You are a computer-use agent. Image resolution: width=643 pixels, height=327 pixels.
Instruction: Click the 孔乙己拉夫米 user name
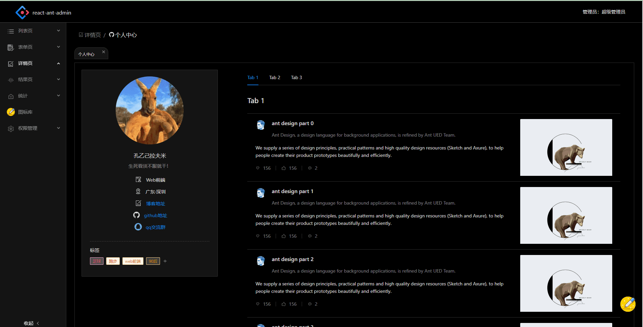(150, 156)
